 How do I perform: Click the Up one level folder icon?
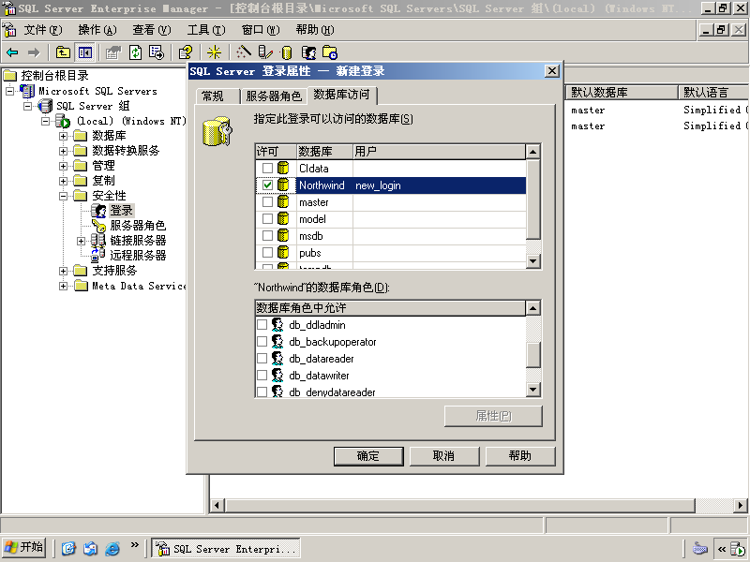[x=63, y=52]
